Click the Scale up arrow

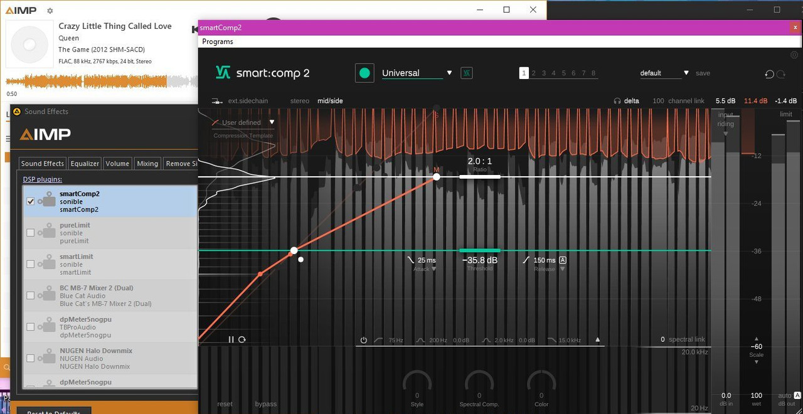(757, 339)
